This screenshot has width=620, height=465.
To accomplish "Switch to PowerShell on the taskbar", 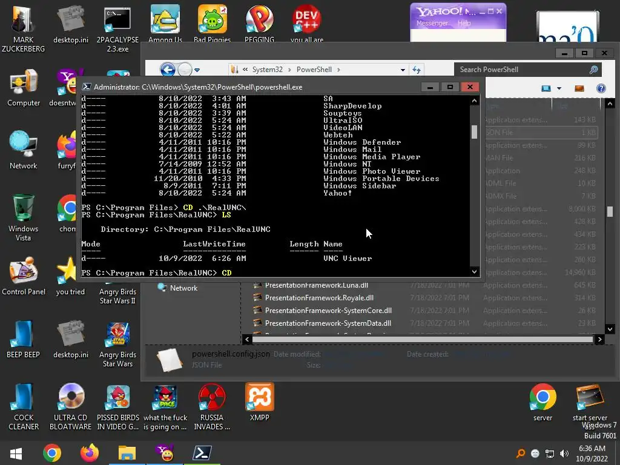I will point(202,453).
